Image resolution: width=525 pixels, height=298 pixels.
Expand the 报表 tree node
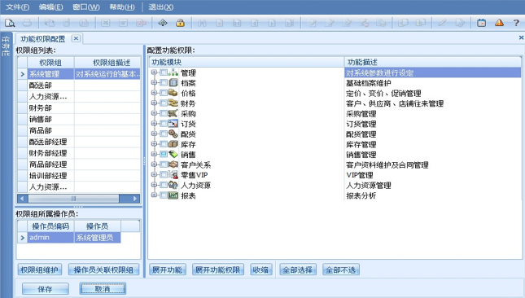coord(154,195)
